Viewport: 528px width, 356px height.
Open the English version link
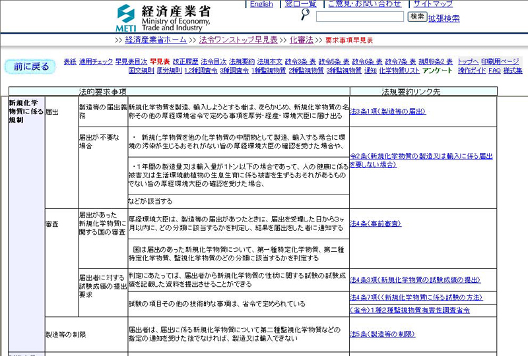point(261,4)
